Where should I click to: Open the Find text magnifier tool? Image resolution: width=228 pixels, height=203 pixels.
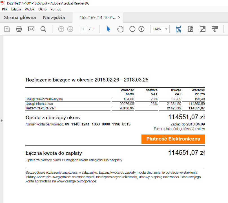43,29
